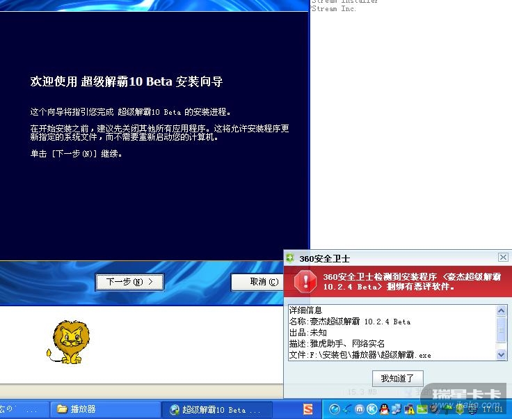The image size is (512, 419).
Task: Click the Sogou input method S icon
Action: (x=308, y=409)
